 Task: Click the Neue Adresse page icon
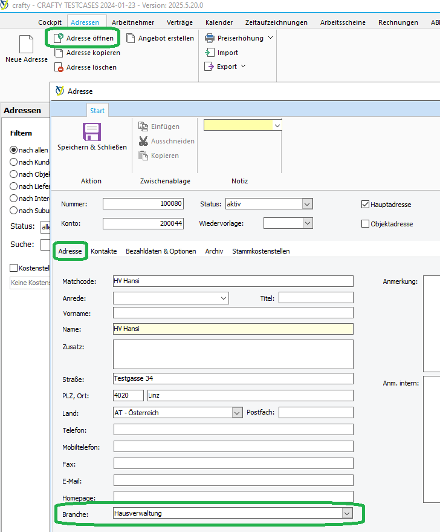27,44
